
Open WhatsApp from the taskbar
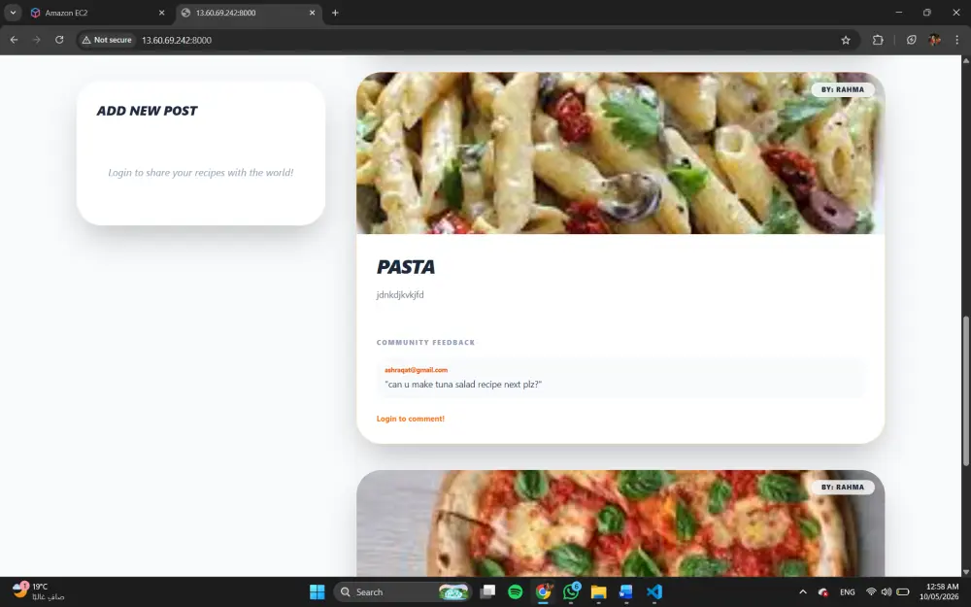pos(571,592)
